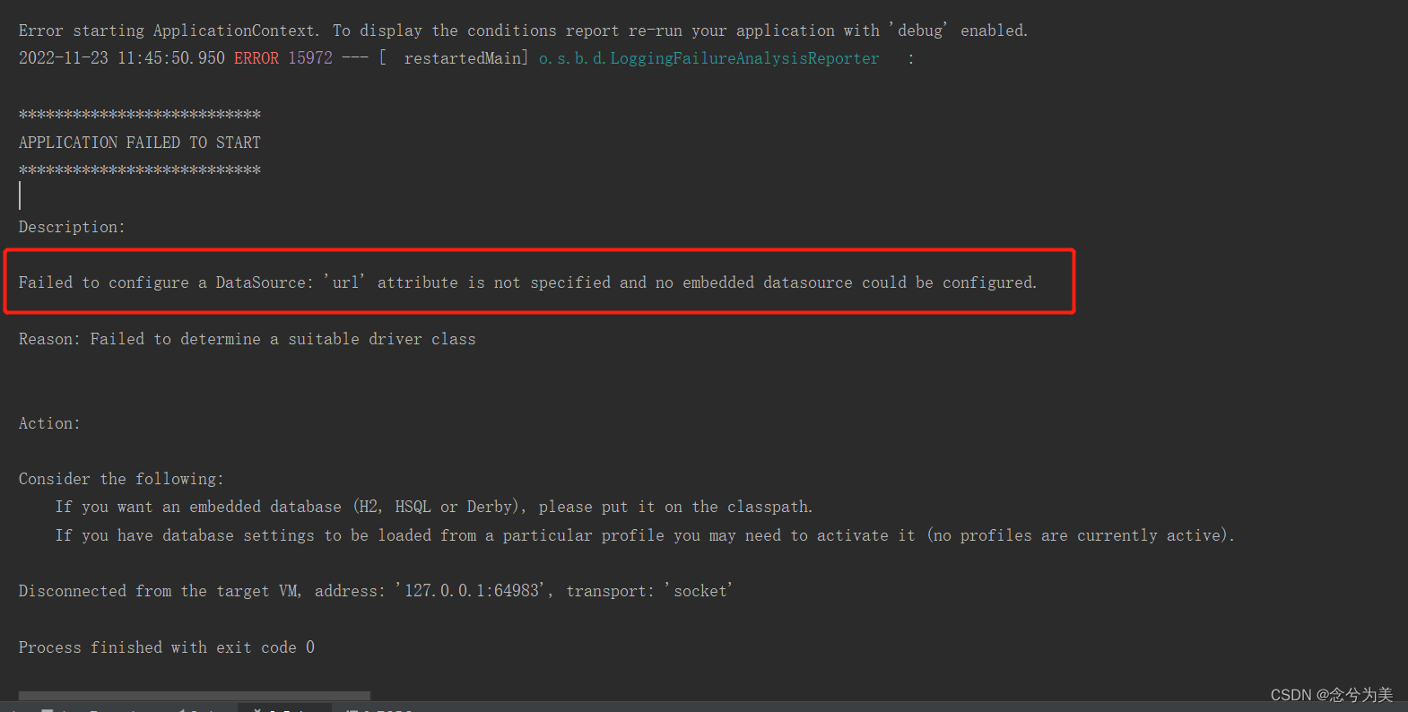Click the 'APPLICATION FAILED TO START' heading

click(x=140, y=143)
